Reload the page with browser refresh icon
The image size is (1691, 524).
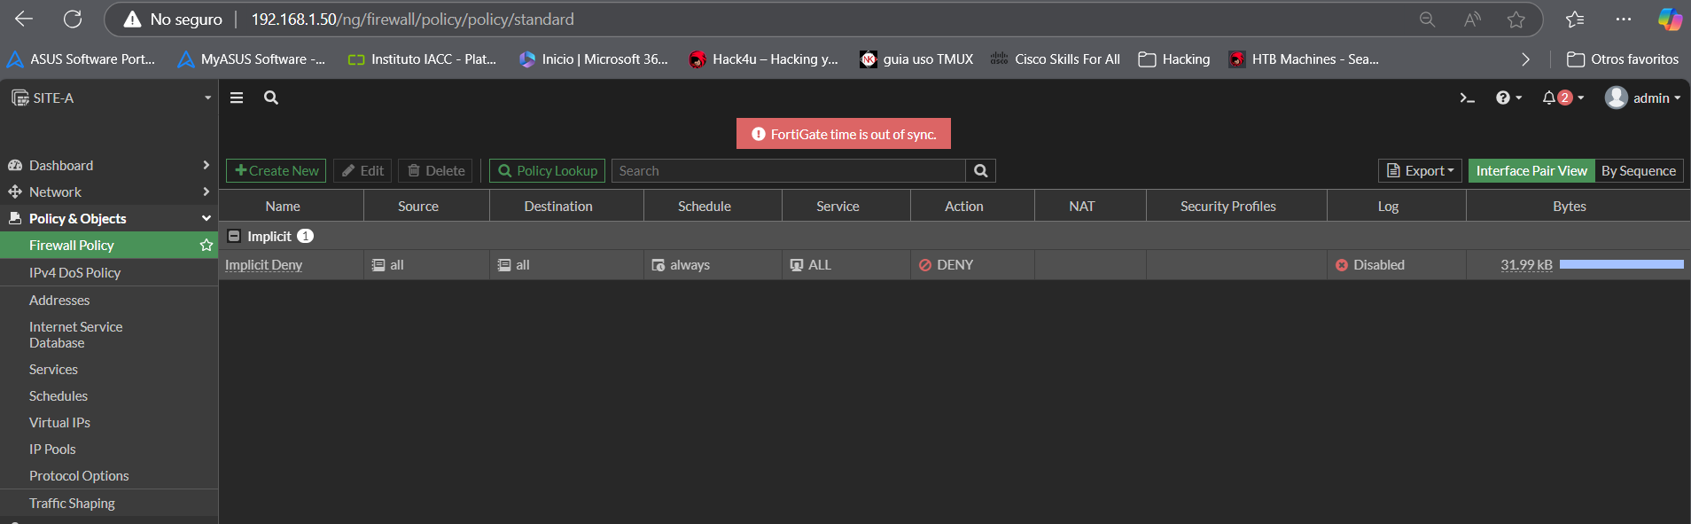tap(73, 19)
